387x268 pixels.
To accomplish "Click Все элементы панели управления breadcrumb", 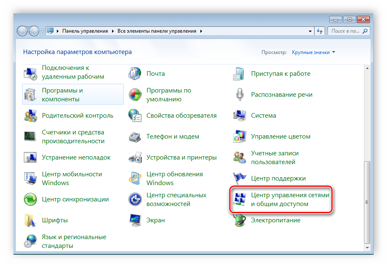I will click(156, 31).
